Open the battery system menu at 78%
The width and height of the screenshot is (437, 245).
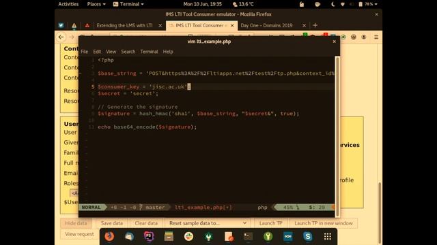tap(367, 4)
